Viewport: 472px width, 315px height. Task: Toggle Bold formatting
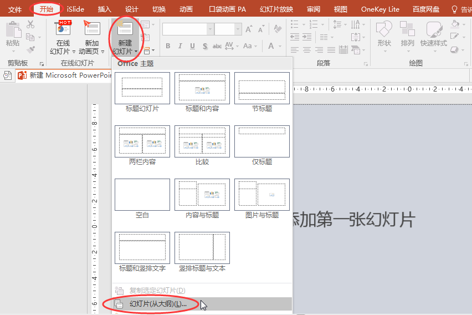pos(168,46)
